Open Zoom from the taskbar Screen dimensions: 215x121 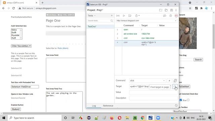click(158, 118)
